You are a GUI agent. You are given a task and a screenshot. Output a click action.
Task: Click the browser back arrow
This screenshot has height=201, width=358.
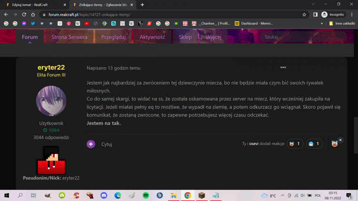click(x=6, y=15)
